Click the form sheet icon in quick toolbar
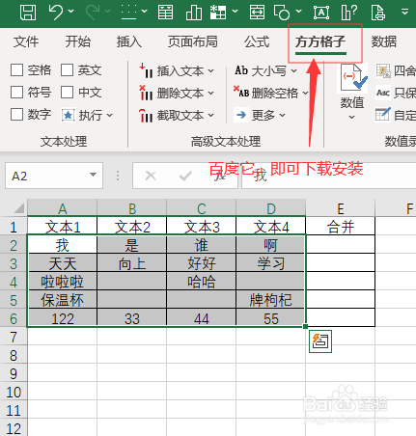Image resolution: width=416 pixels, height=436 pixels. click(166, 12)
